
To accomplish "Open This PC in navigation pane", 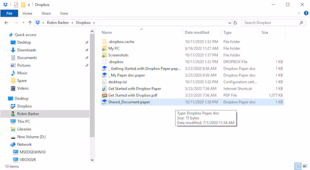I will (x=24, y=121).
